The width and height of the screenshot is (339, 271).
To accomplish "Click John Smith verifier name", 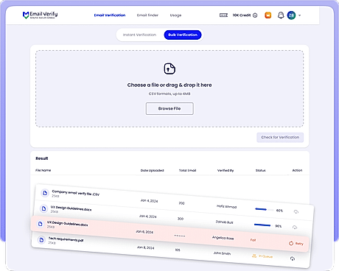I will point(222,253).
